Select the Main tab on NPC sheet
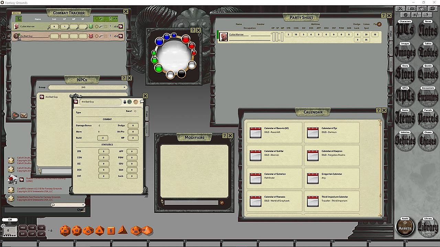This screenshot has width=440, height=247. (147, 113)
